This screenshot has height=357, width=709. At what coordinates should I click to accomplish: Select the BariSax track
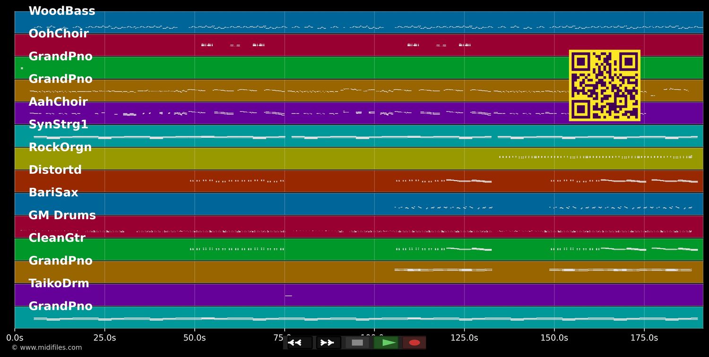[53, 192]
